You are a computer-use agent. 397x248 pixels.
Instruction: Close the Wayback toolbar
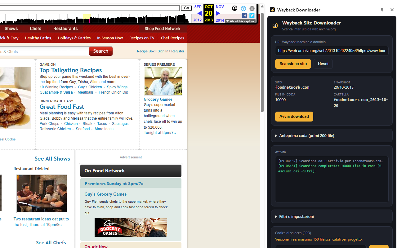pos(252,8)
